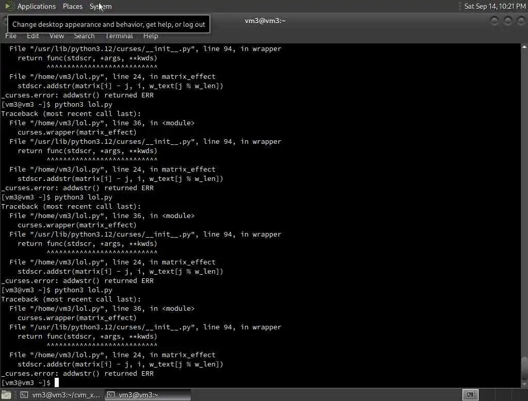Click the scrollbar down arrow
This screenshot has width=528, height=401.
pyautogui.click(x=524, y=384)
